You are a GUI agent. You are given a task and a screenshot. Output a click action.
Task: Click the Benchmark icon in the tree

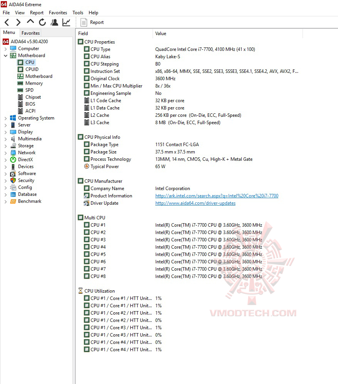[13, 201]
